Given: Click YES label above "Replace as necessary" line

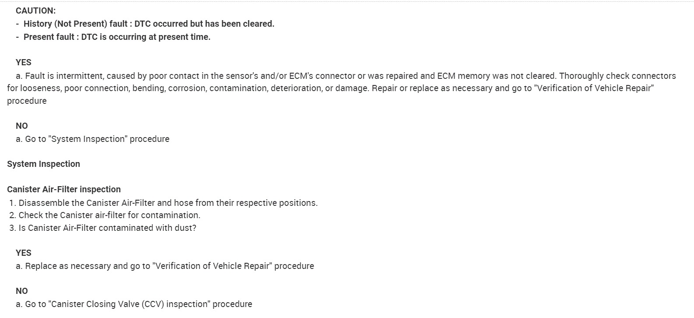Looking at the screenshot, I should coord(24,253).
